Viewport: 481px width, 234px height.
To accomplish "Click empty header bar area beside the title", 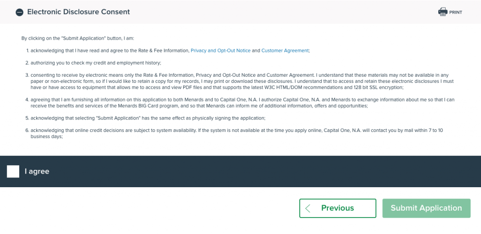I will click(x=276, y=12).
